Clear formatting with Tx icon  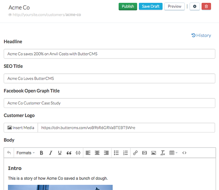coord(163,153)
